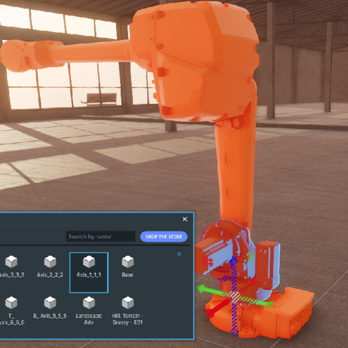This screenshot has height=348, width=348.
Task: Grab the green gizmo arrow tip
Action: [200, 289]
